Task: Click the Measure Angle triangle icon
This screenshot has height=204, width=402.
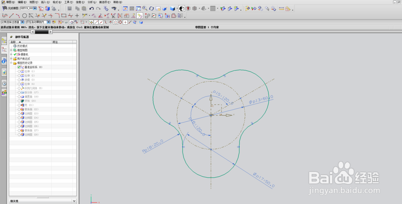Action: (288, 8)
